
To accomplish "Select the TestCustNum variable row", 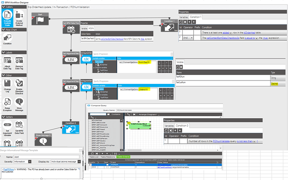I will click(x=222, y=83).
